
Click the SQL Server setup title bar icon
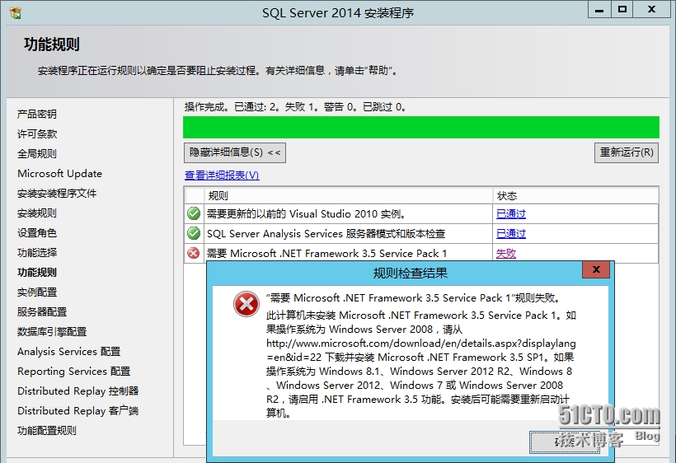(x=15, y=13)
